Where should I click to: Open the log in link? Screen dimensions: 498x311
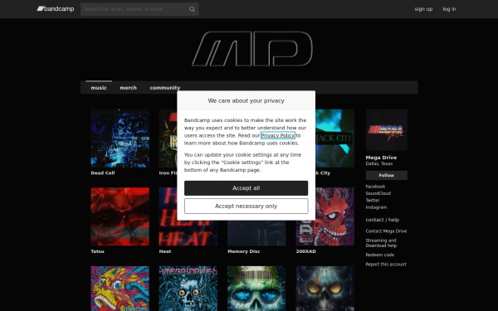449,9
